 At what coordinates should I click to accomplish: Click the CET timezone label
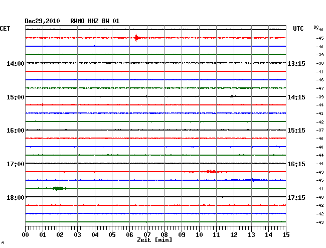(5, 29)
